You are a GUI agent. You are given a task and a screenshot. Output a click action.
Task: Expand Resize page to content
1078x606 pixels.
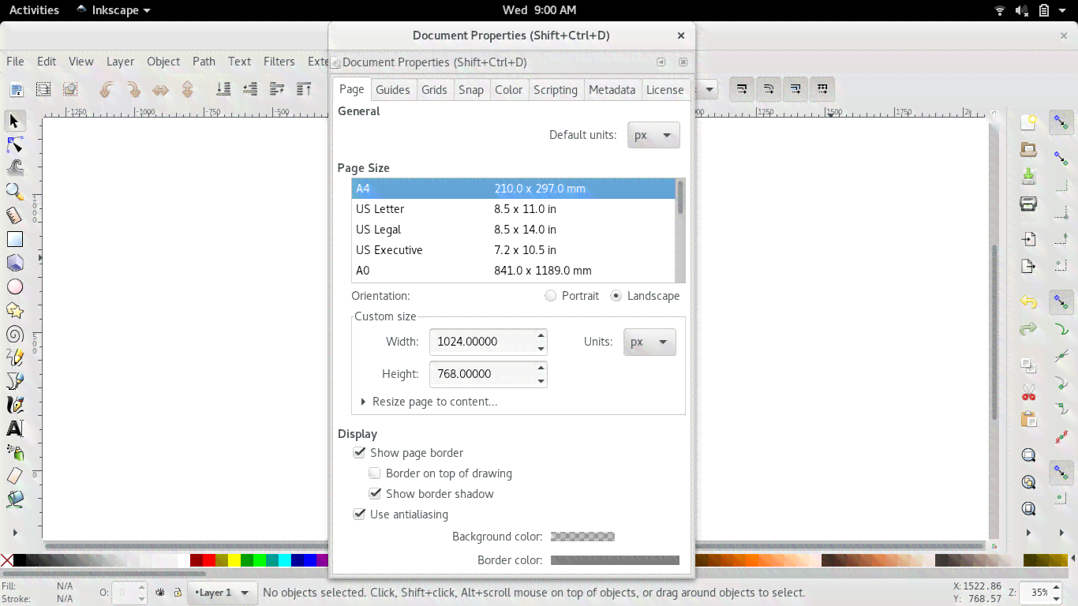click(429, 402)
